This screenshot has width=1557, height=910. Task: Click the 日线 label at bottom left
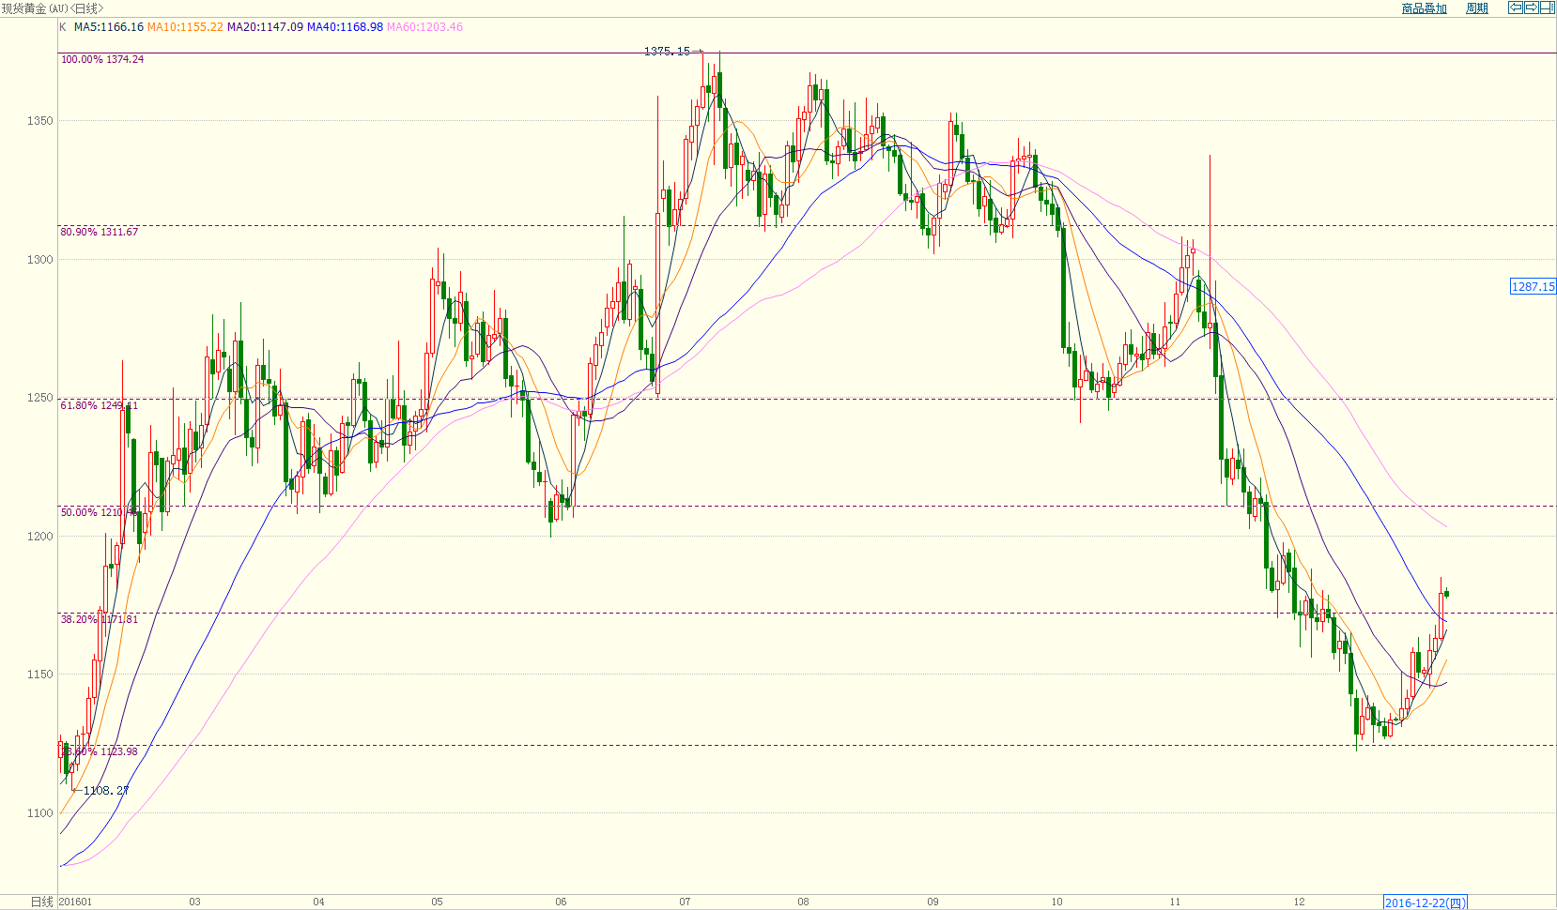[x=41, y=902]
